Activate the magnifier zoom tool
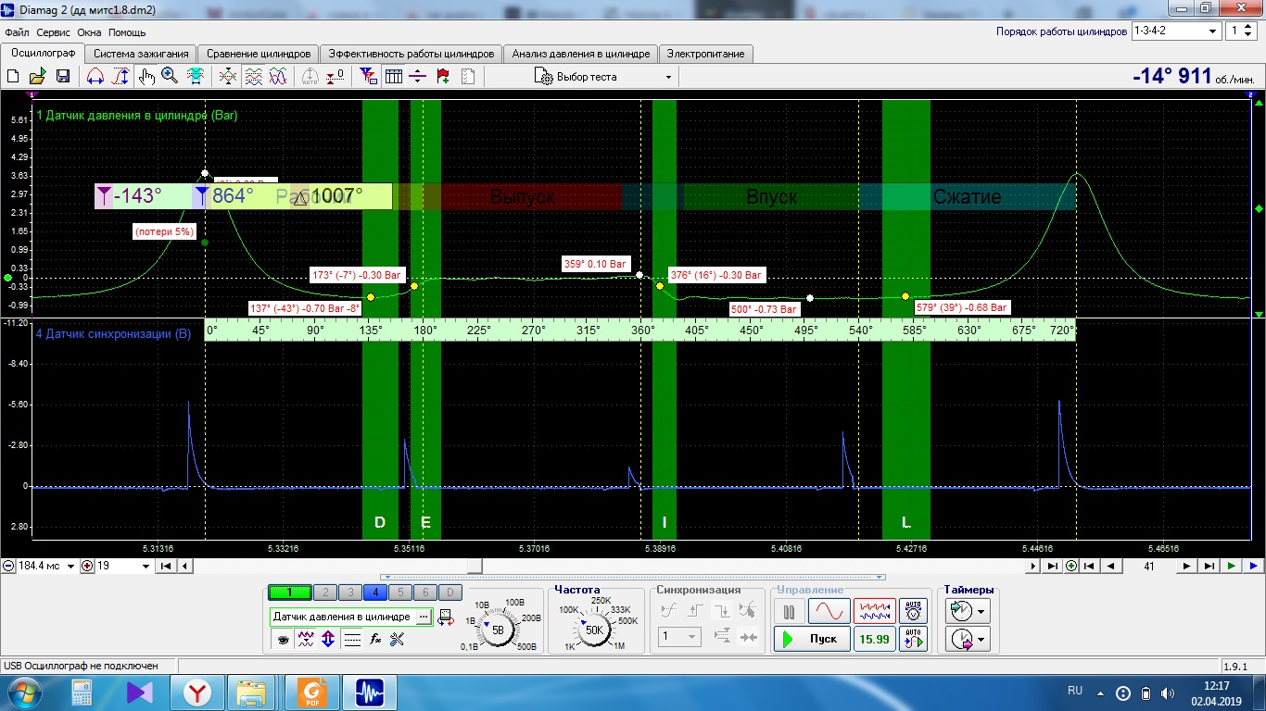Screen dimensions: 1266x711 click(170, 77)
